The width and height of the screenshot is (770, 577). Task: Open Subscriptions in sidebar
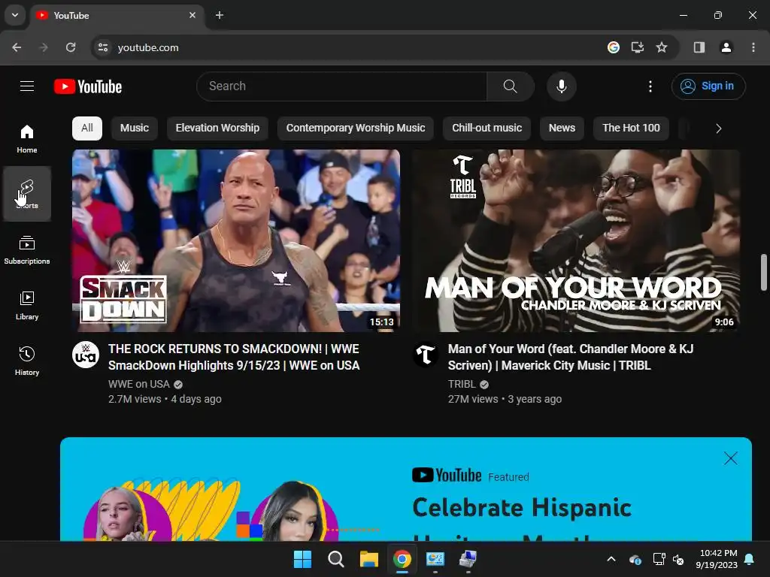pos(27,250)
